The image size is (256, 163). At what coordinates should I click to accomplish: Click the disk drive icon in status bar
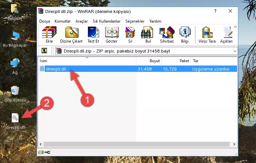41,152
